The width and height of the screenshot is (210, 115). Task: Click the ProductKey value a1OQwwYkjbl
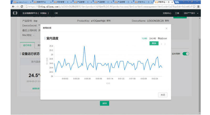[98, 21]
